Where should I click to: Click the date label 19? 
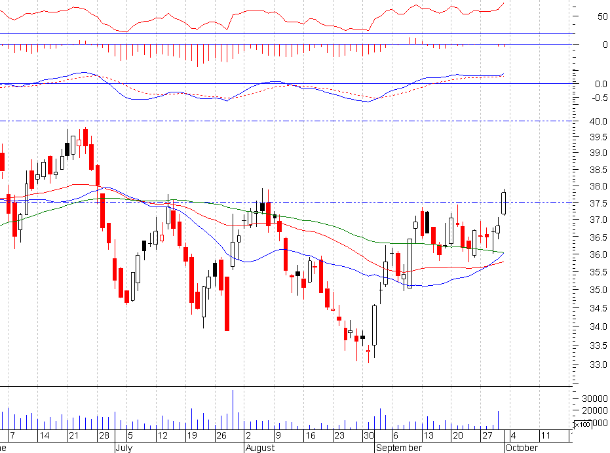(192, 435)
